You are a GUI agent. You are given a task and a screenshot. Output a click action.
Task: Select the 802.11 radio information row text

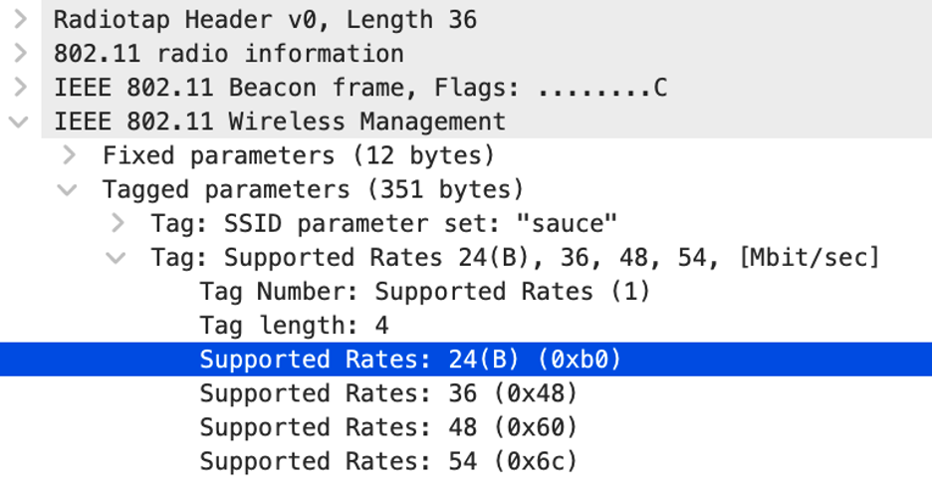(x=229, y=53)
